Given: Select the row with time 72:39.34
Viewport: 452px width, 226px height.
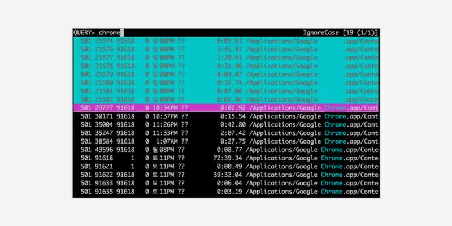Looking at the screenshot, I should [225, 158].
